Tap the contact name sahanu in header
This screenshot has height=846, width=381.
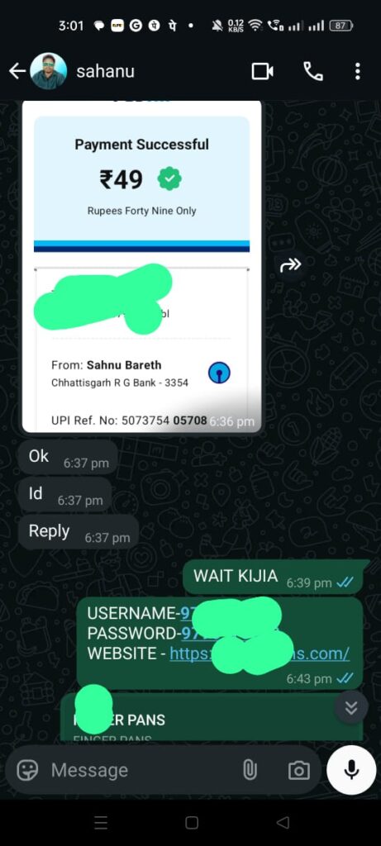tap(105, 71)
